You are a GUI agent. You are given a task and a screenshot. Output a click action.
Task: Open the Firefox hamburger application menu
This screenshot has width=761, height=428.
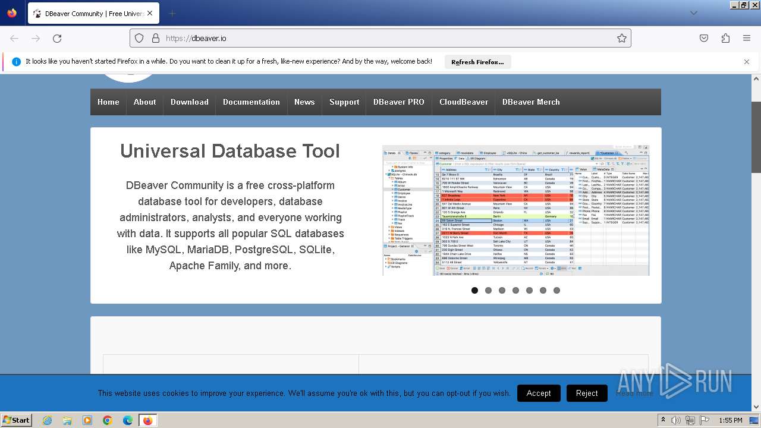[747, 38]
